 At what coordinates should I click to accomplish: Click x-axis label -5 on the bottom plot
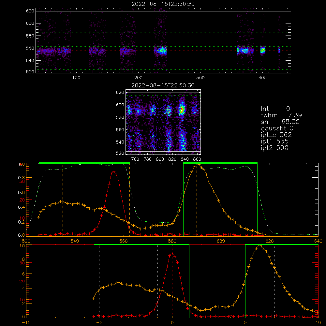(99, 322)
